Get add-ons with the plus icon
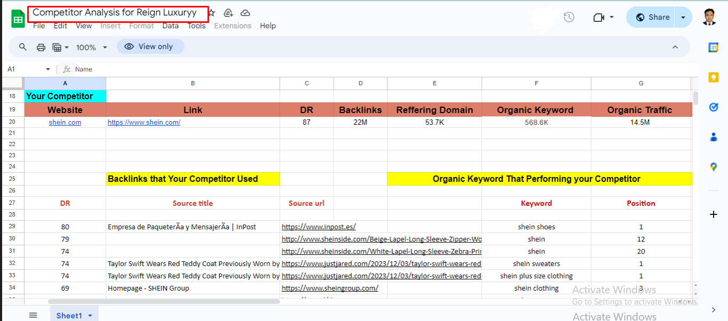The width and height of the screenshot is (728, 321). 714,214
